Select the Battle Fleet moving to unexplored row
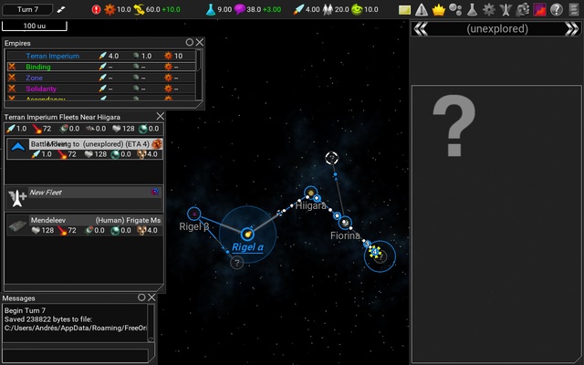Screen dimensions: 584x365 click(85, 149)
